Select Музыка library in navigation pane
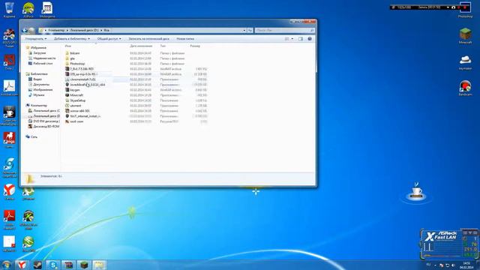Image resolution: width=480 pixels, height=270 pixels. tap(38, 95)
